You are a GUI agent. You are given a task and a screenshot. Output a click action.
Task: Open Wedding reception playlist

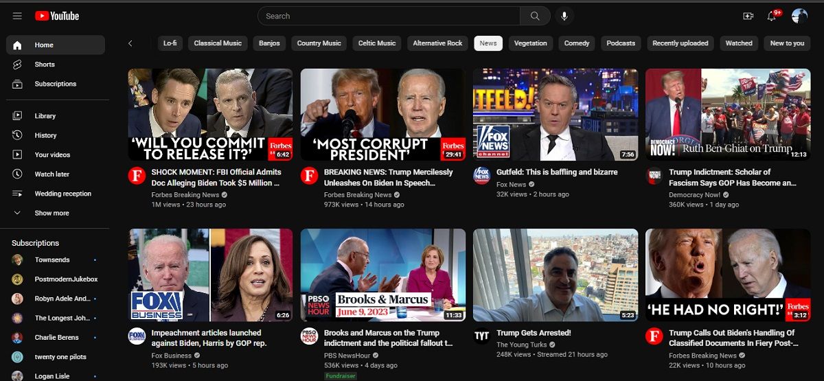click(56, 194)
